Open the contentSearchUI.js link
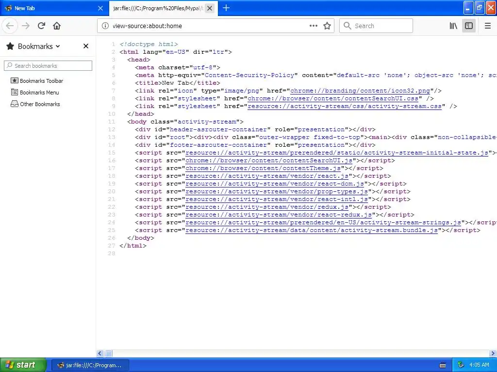Viewport: 497px width, 372px height. pyautogui.click(x=269, y=160)
